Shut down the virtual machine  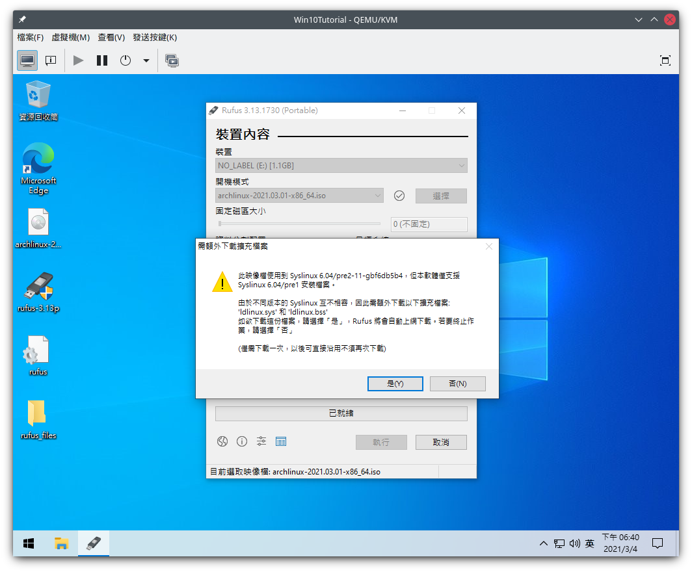pos(126,60)
